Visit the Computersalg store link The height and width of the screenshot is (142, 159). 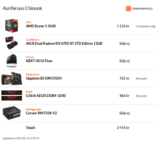pos(145,26)
